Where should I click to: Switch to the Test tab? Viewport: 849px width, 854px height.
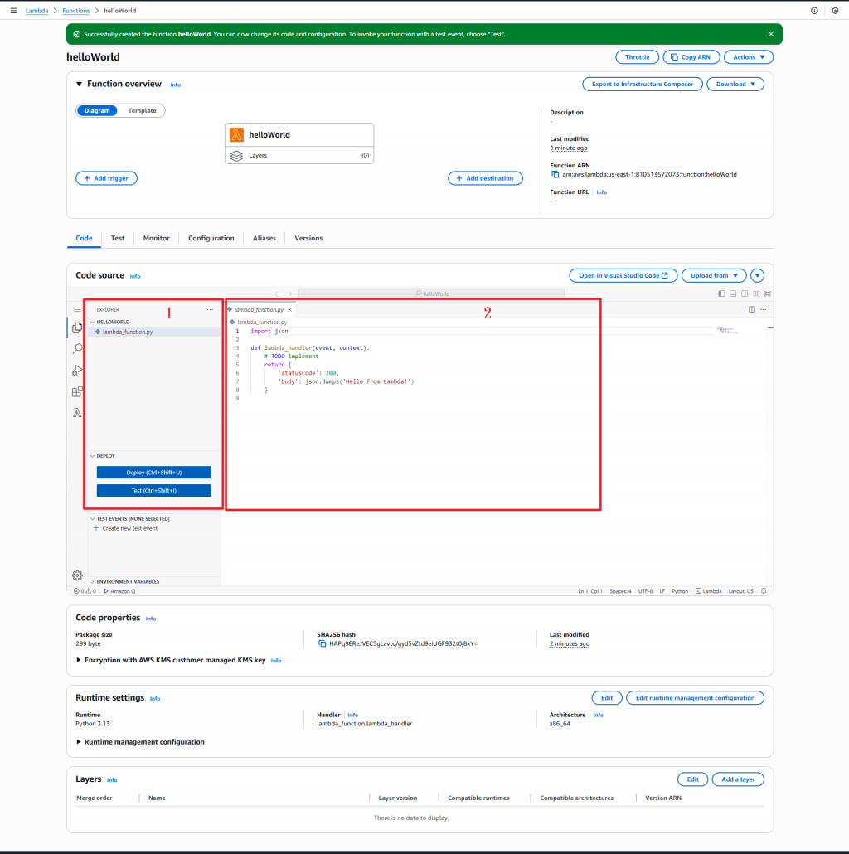coord(118,238)
